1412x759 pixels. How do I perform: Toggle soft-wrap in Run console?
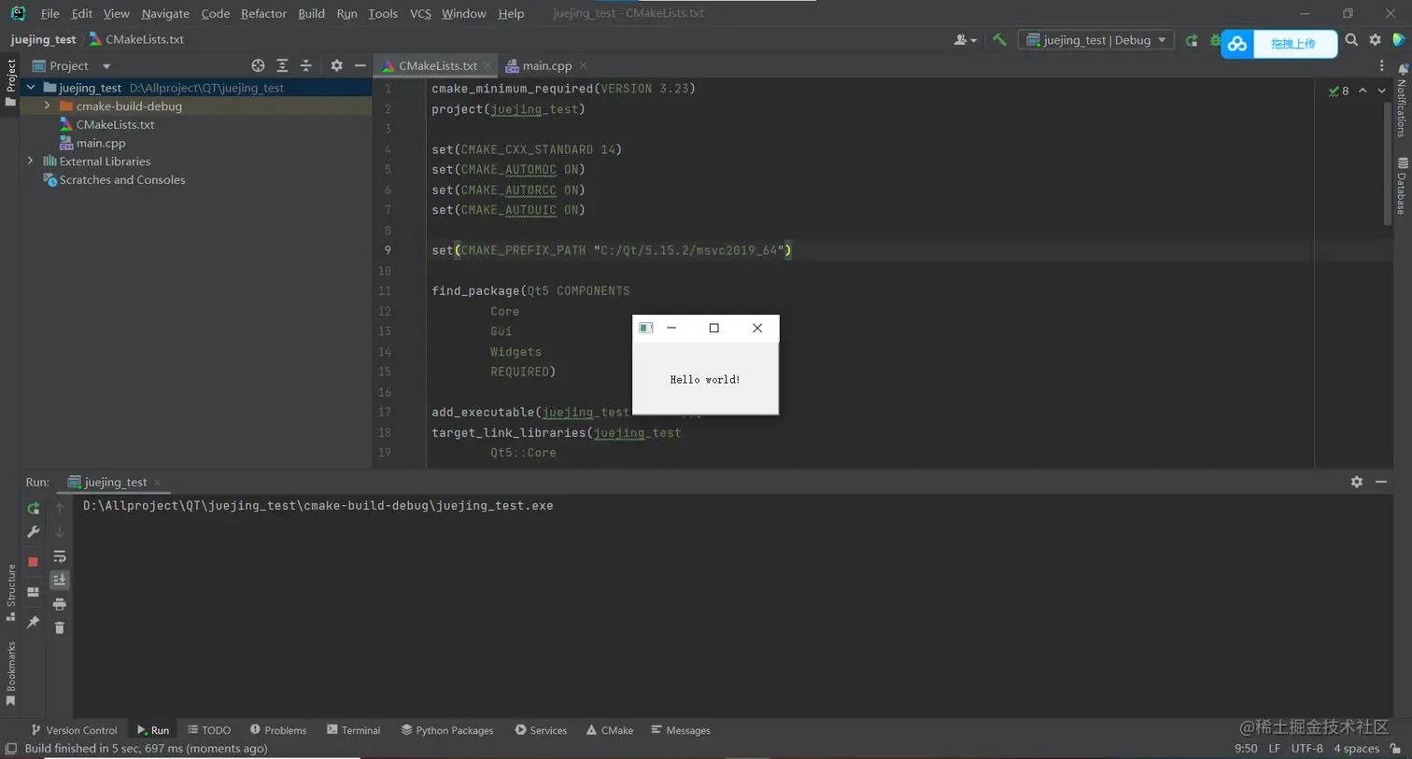point(60,556)
